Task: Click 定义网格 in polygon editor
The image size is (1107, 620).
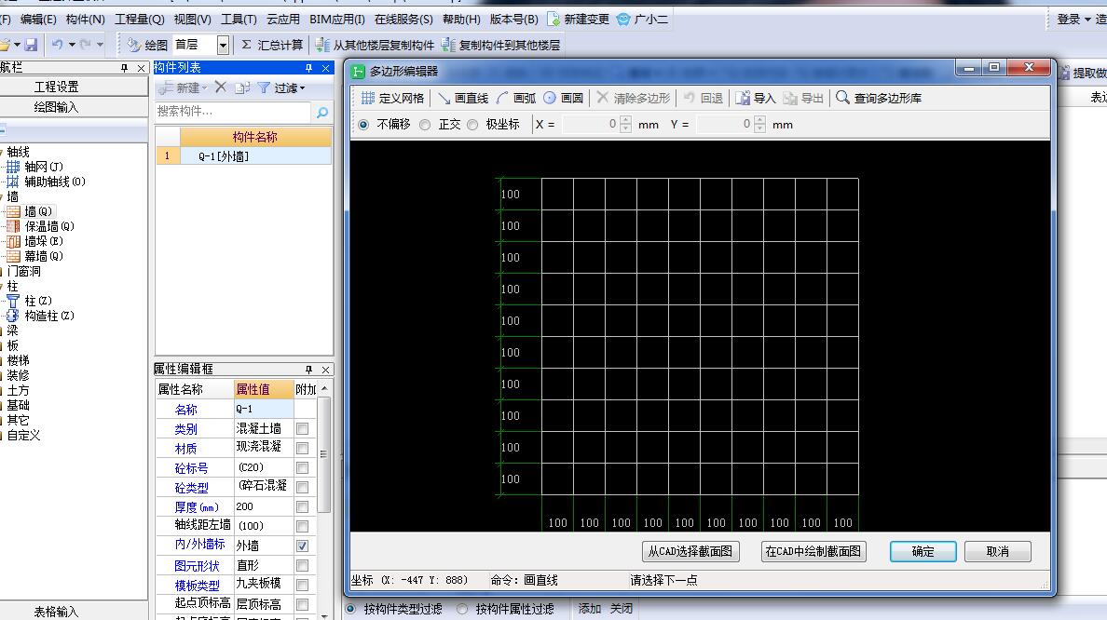Action: 392,98
